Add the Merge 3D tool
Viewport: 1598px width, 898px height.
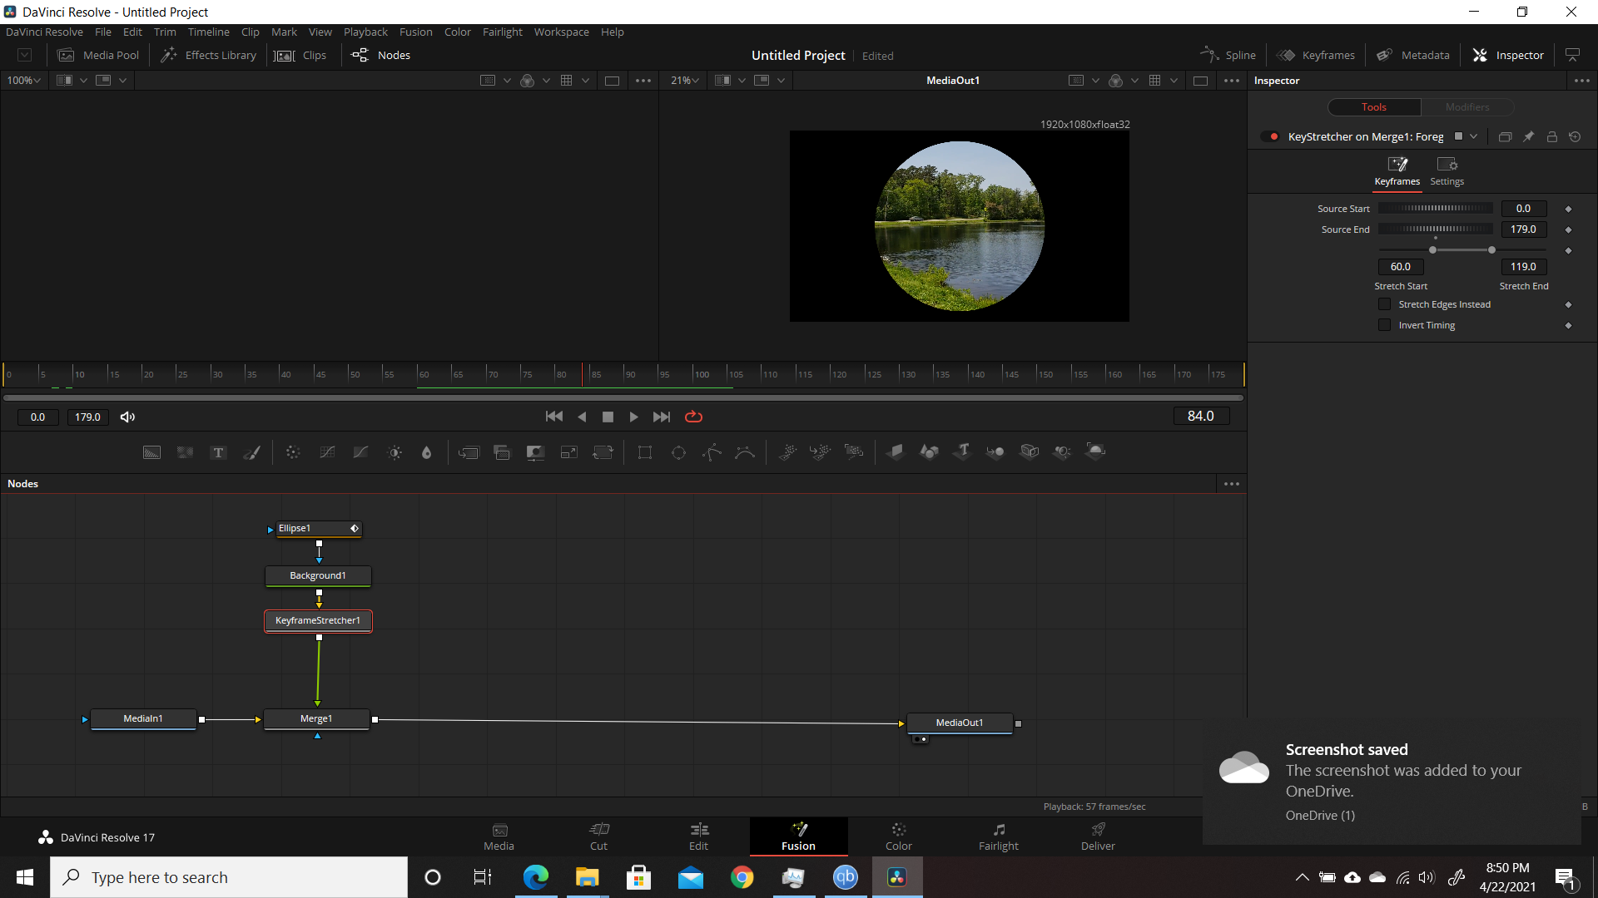995,451
